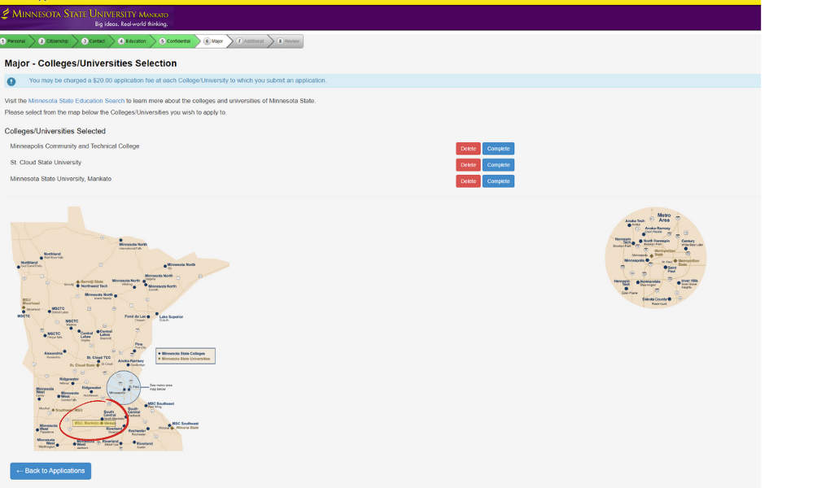This screenshot has height=488, width=830.
Task: Select Fond du Lac Cloquet map dot
Action: coord(148,316)
